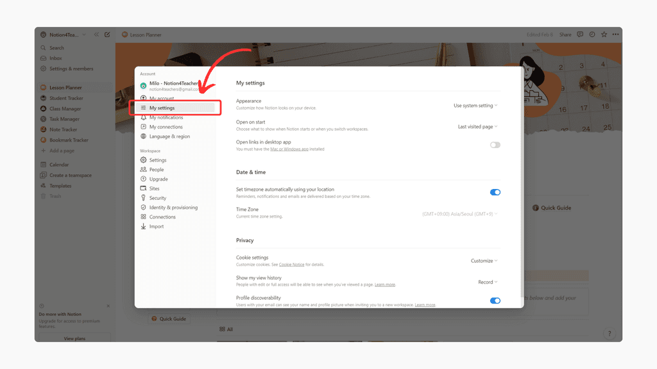Viewport: 657px width, 369px height.
Task: Toggle Open links in desktop app
Action: click(x=495, y=145)
